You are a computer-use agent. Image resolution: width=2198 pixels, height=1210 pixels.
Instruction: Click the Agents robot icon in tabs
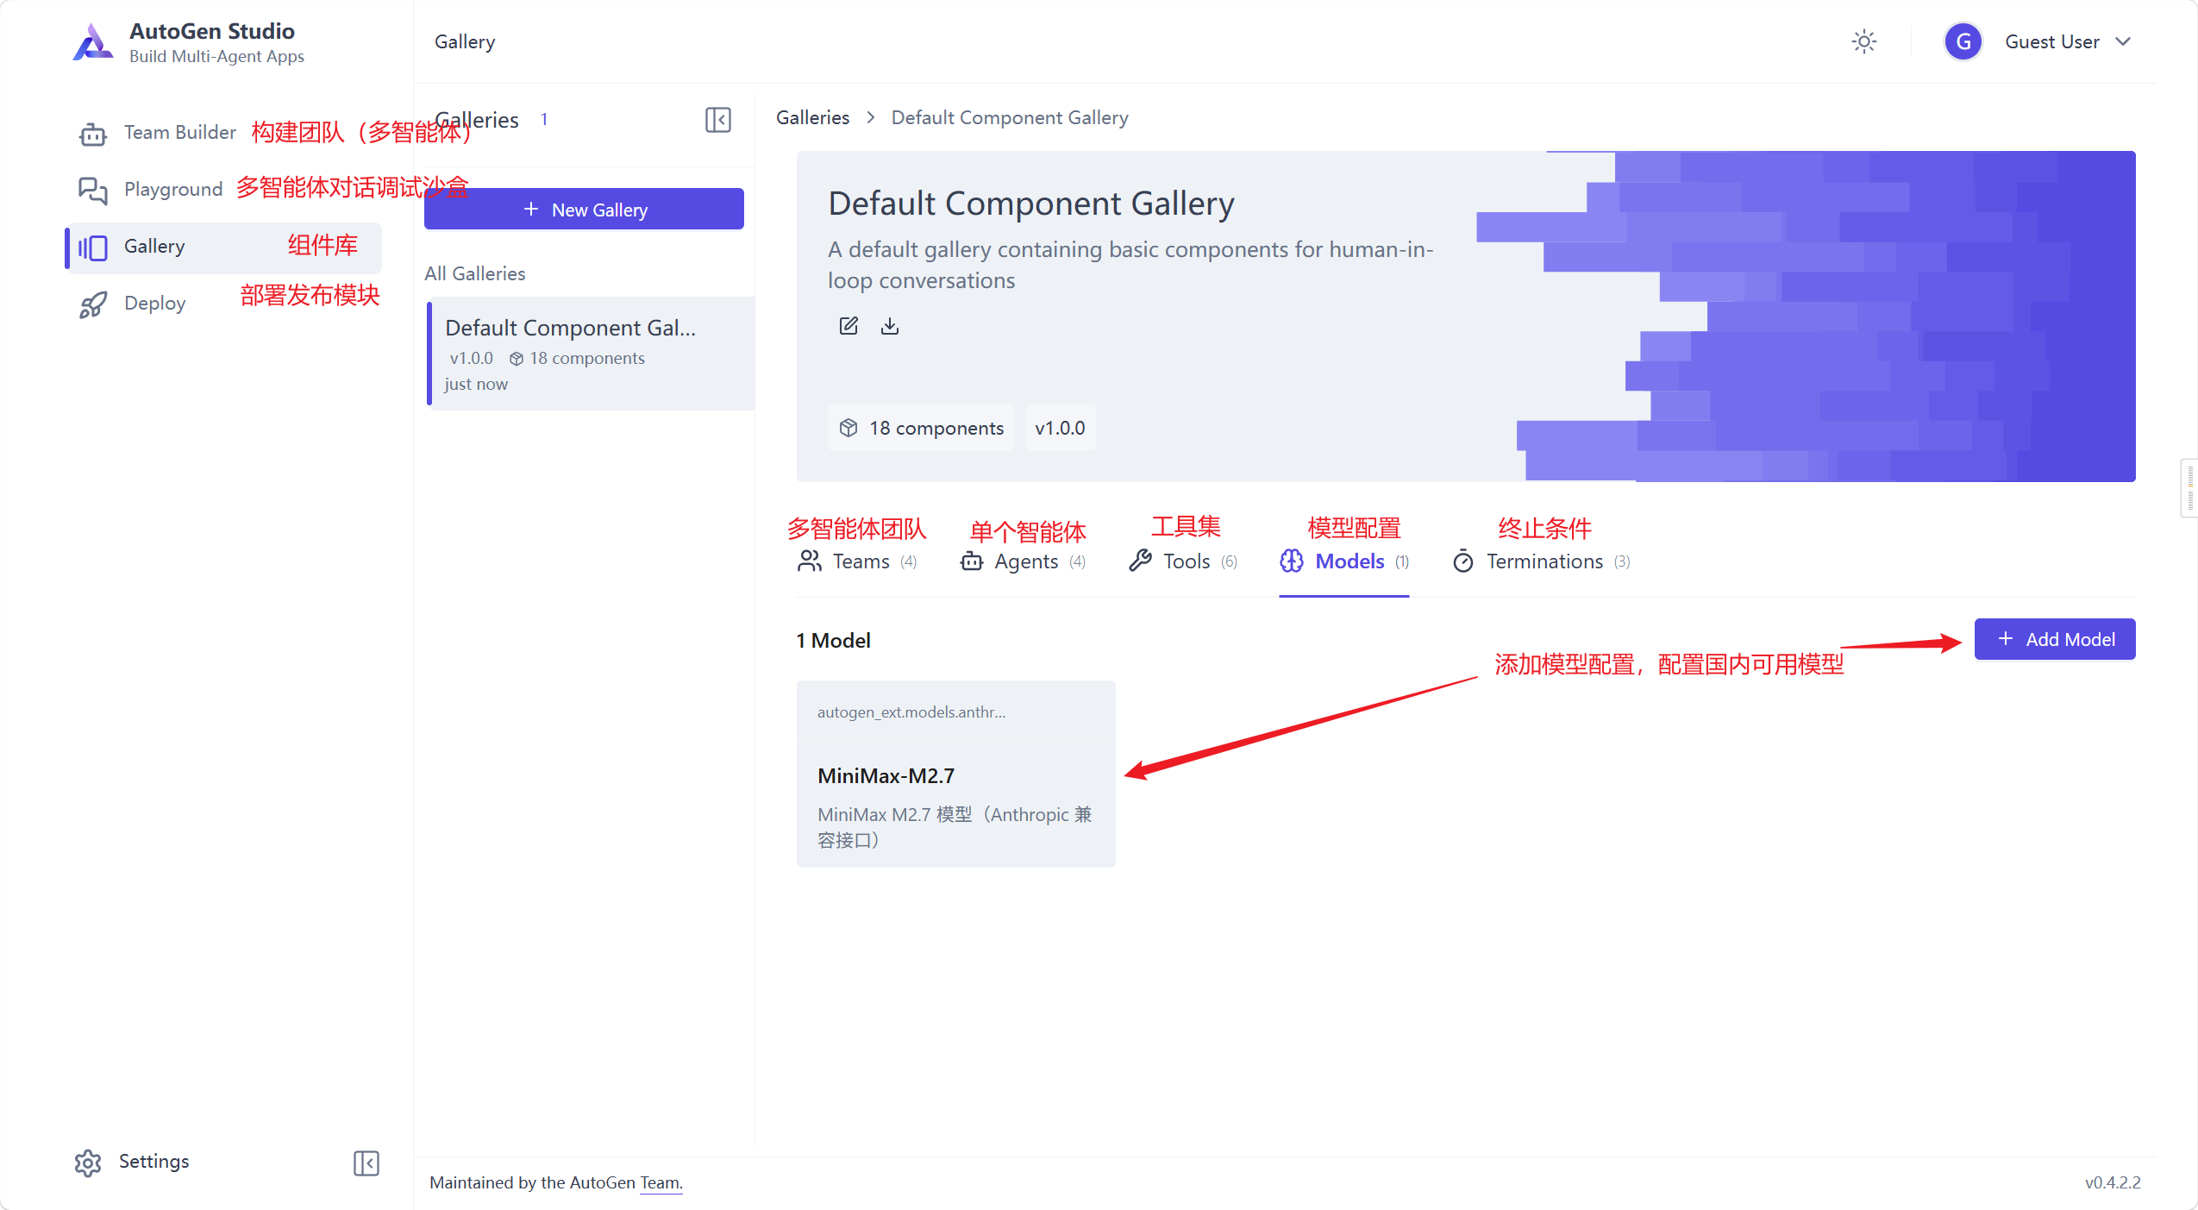pyautogui.click(x=972, y=561)
